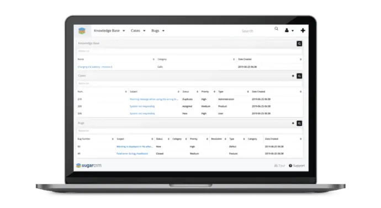Click the Bugs panel search button
381x208 pixels.
coord(299,123)
